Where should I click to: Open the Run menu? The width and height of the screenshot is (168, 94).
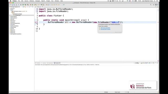[52, 1]
